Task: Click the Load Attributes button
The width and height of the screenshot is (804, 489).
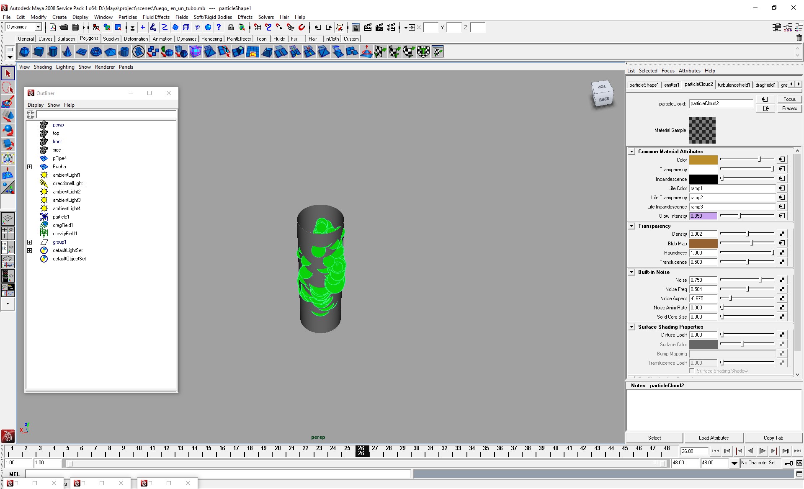Action: (x=714, y=438)
